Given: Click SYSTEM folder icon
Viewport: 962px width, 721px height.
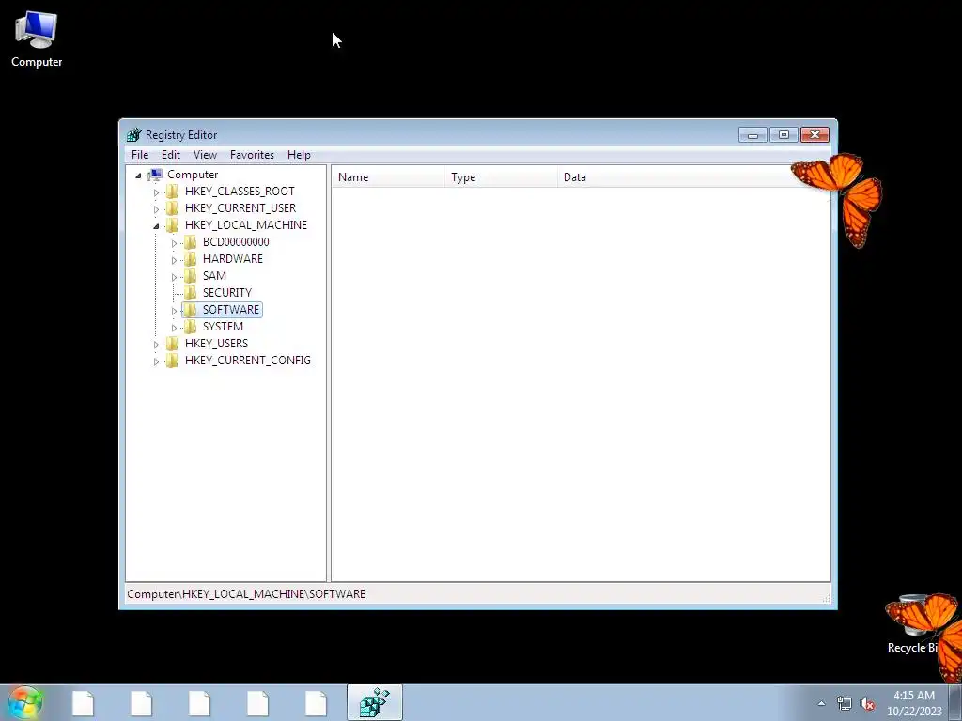Looking at the screenshot, I should pos(191,326).
